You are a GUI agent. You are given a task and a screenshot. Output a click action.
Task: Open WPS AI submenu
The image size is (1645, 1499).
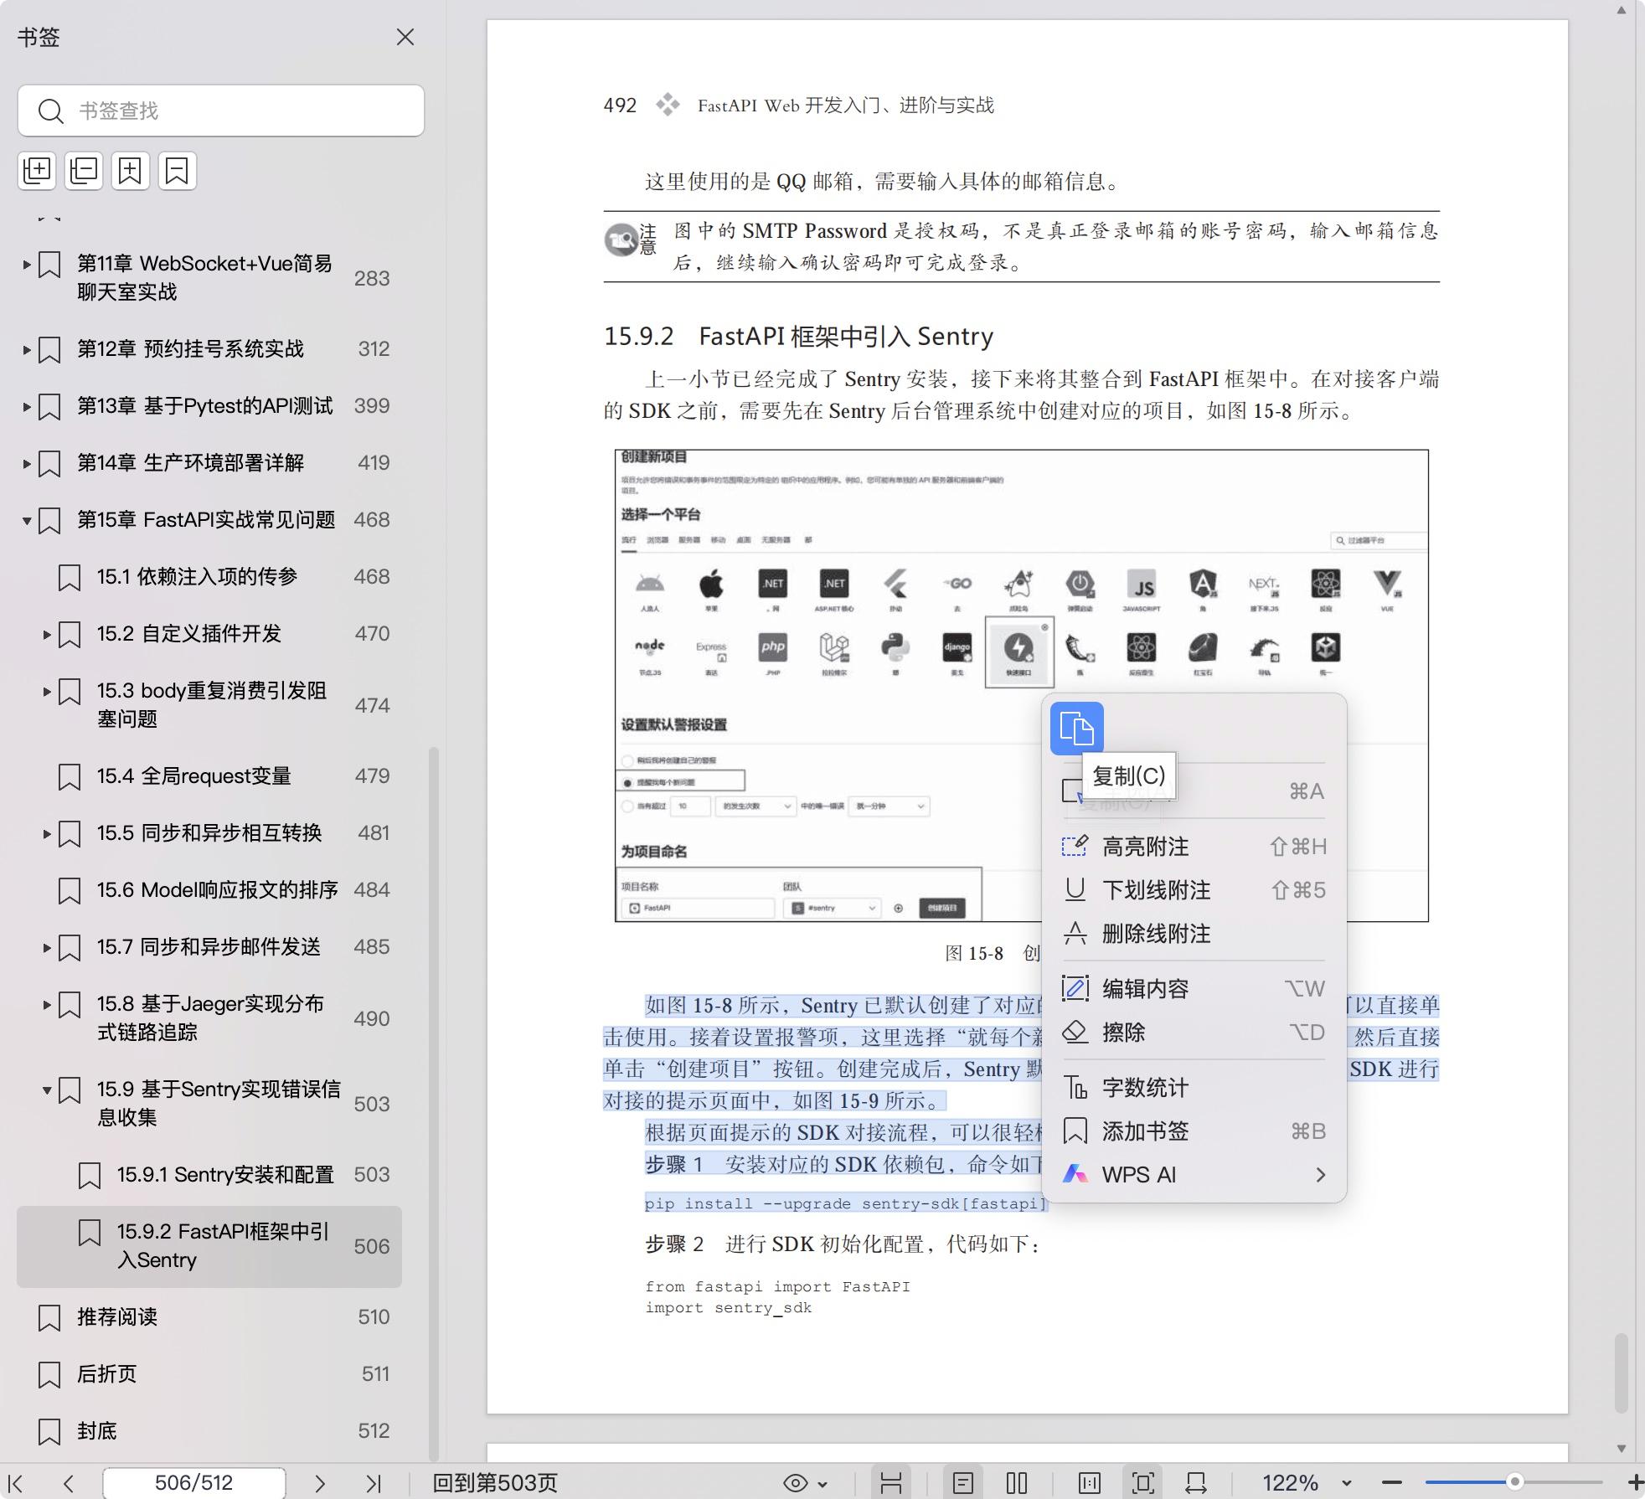pyautogui.click(x=1194, y=1175)
